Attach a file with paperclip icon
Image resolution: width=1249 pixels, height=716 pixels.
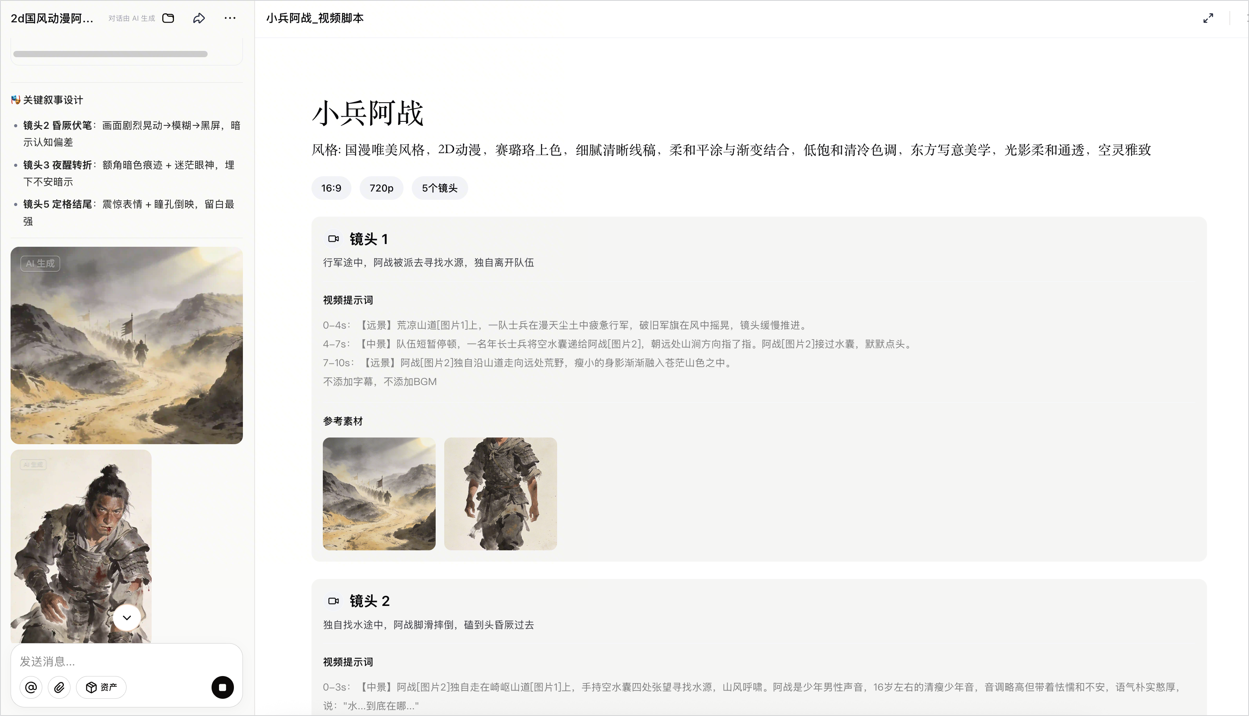pos(59,687)
